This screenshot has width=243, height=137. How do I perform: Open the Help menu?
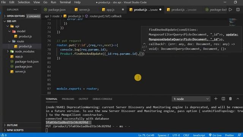tap(77, 2)
